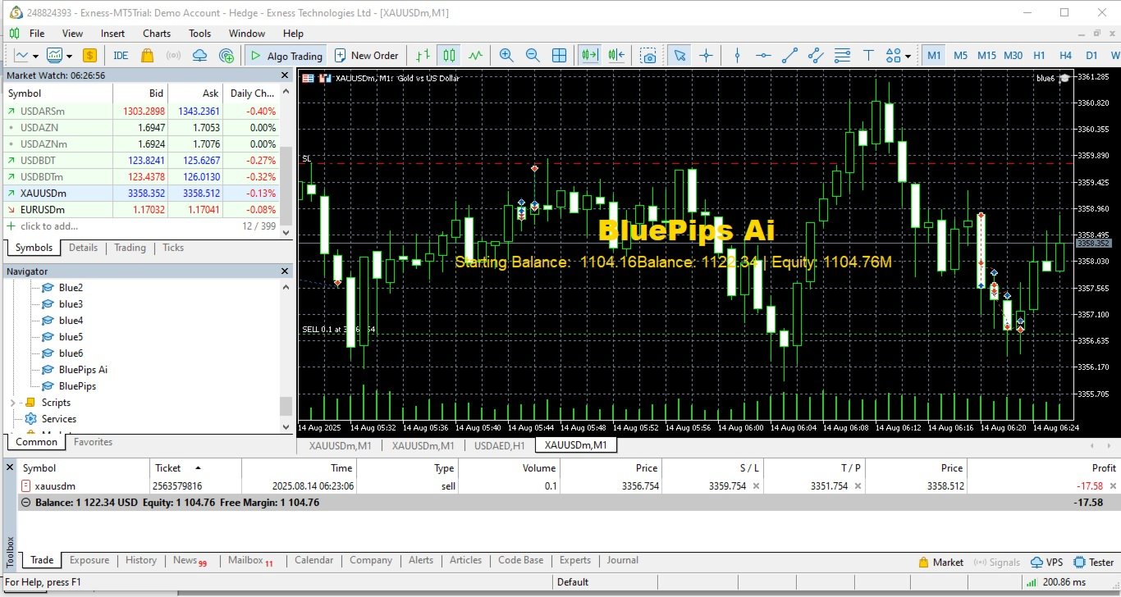The image size is (1121, 597).
Task: Expand the Scripts node in Navigator
Action: pos(12,403)
